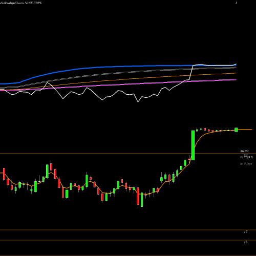
Task: Click the 'NYSE CBPX' chart title text
Action: click(33, 3)
